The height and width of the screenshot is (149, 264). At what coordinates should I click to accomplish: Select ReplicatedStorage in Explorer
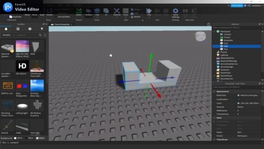[x=229, y=61]
